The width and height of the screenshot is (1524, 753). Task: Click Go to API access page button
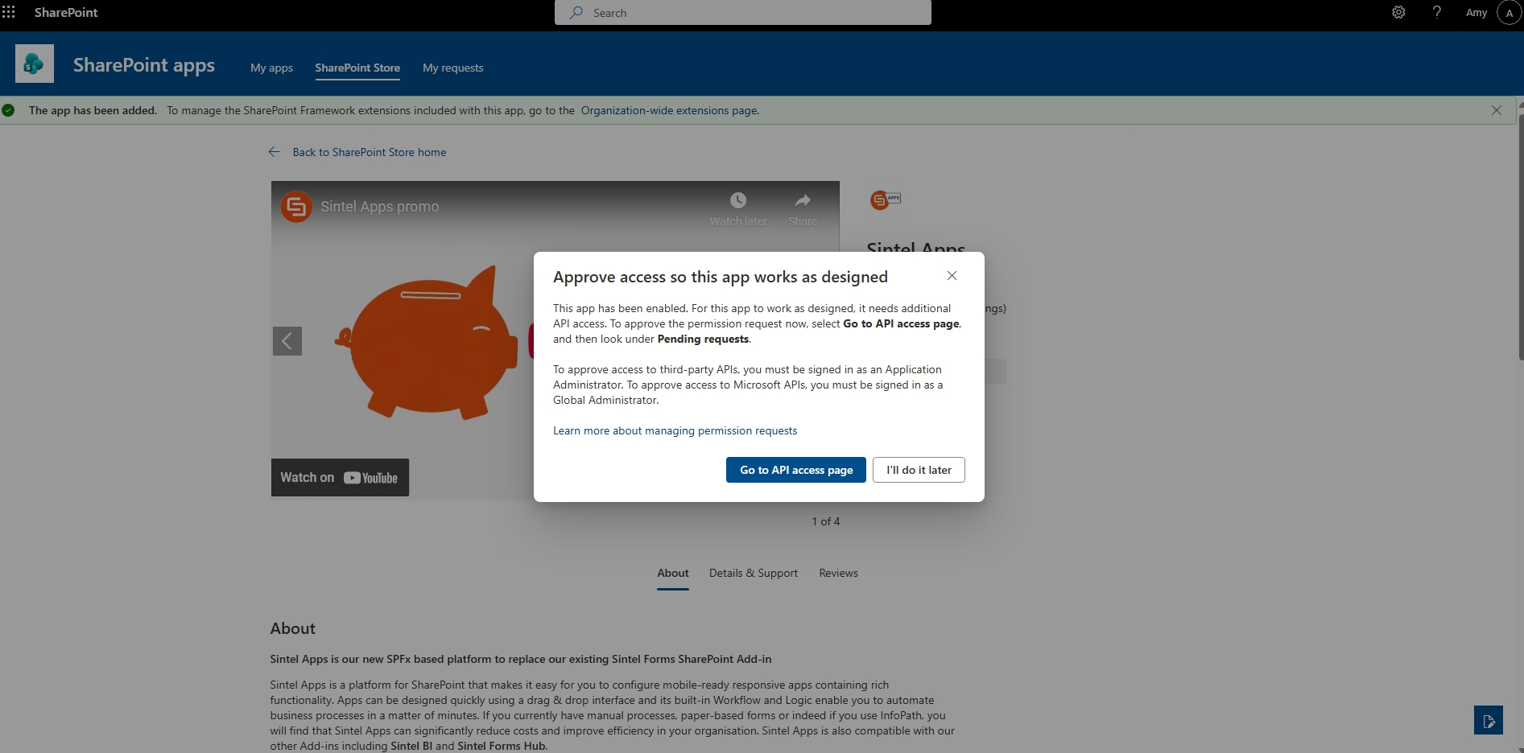tap(796, 470)
